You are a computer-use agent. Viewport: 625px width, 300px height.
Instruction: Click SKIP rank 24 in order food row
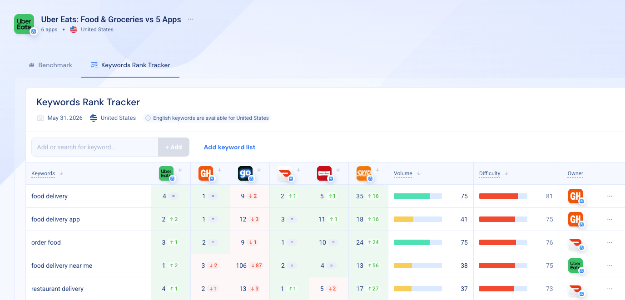tap(360, 242)
